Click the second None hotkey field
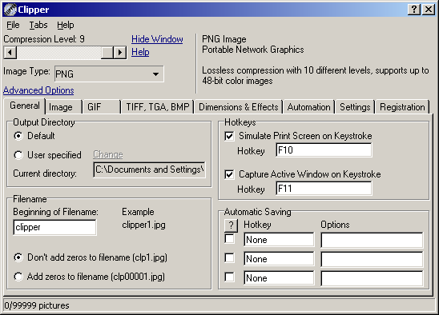439x315 pixels. click(x=279, y=259)
